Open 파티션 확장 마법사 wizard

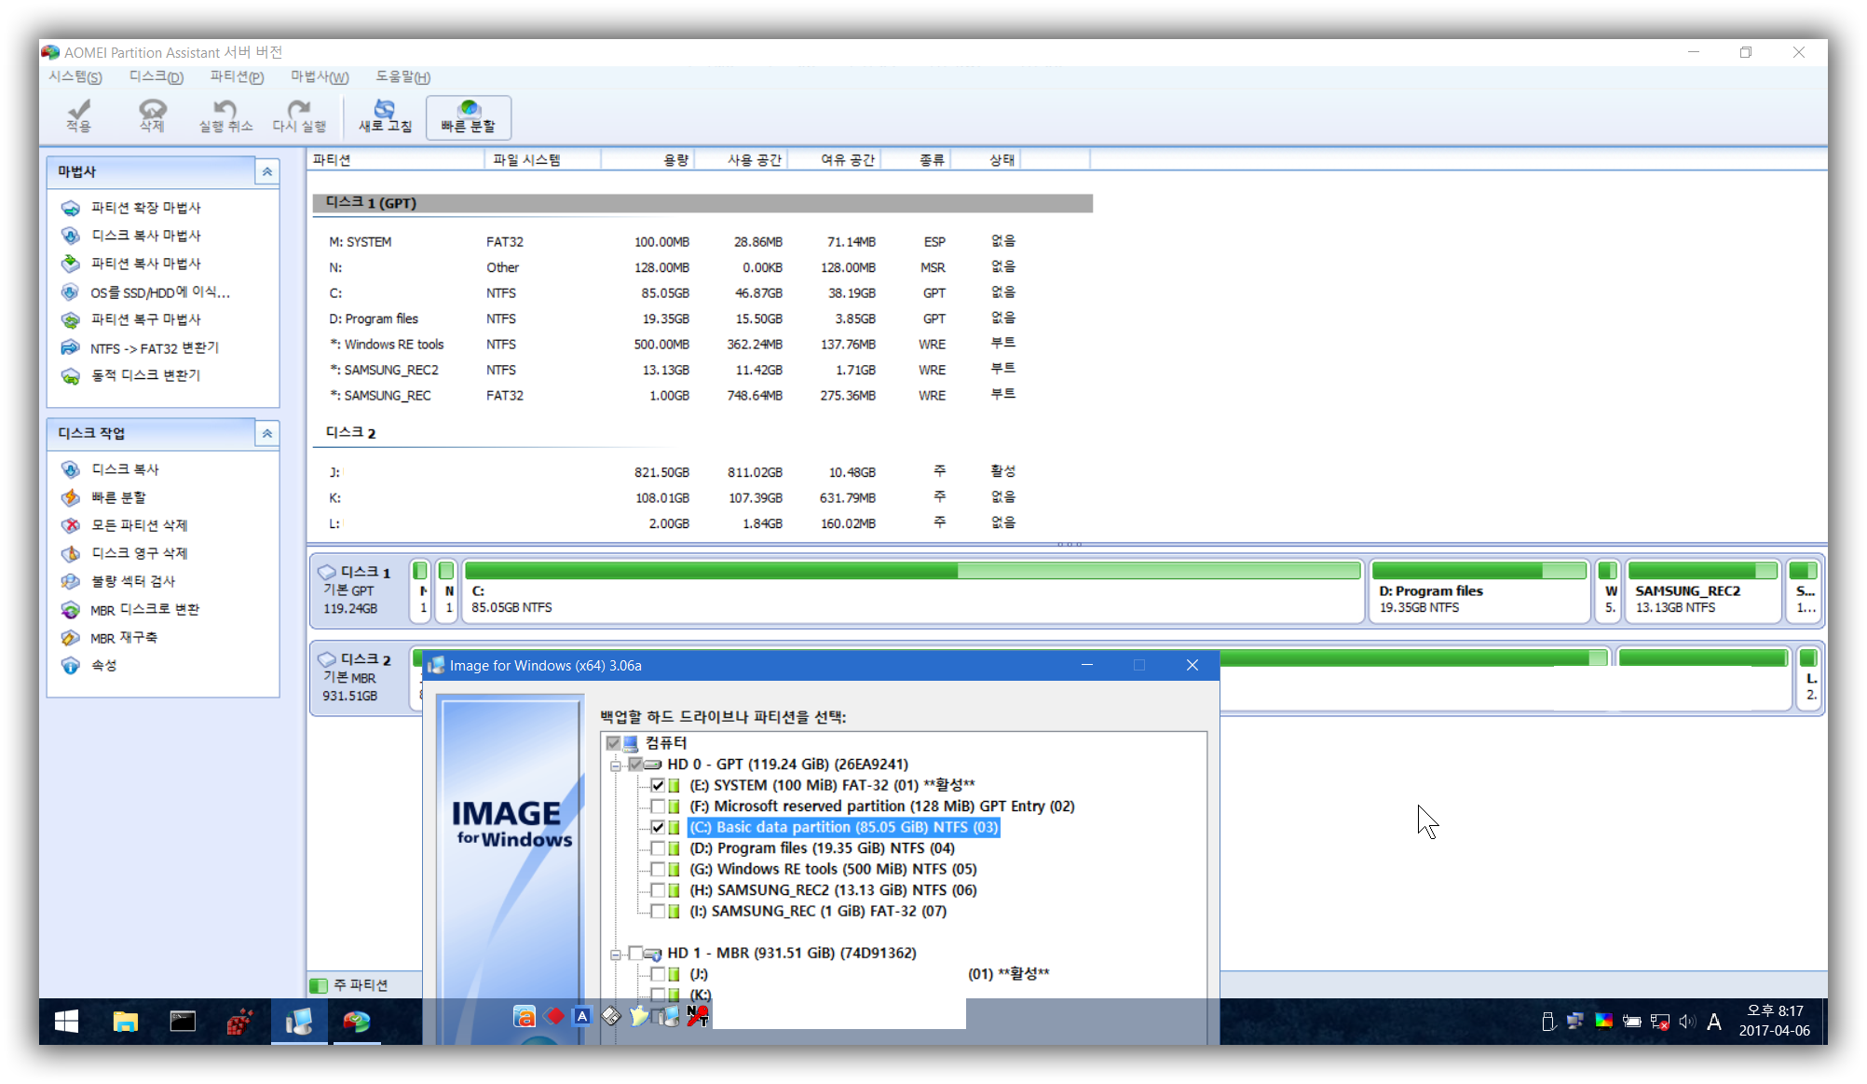pos(145,208)
